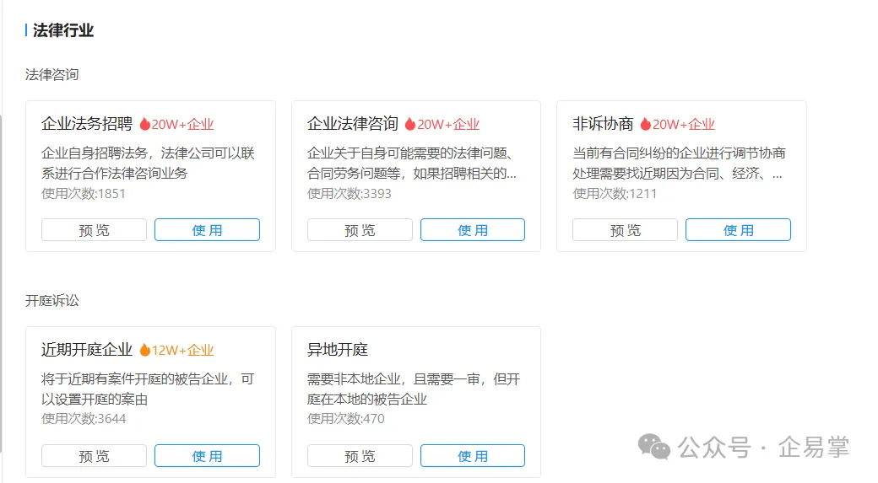Click the flame icon beside 企业法律咨询

(x=410, y=124)
